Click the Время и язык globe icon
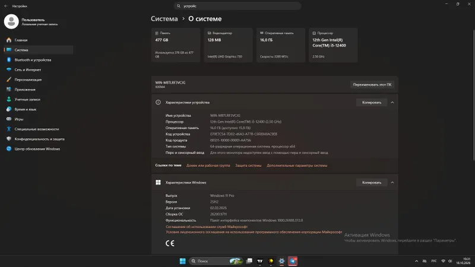 point(9,109)
